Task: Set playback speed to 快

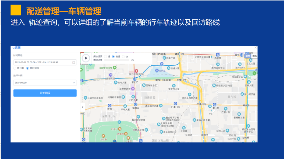Action: [x=124, y=56]
